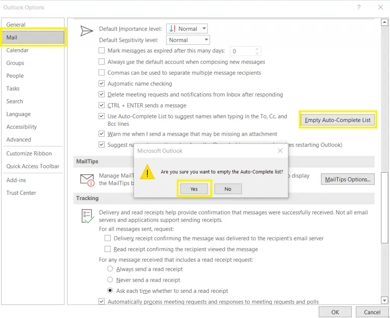Choose No in the confirmation dialog

pyautogui.click(x=228, y=189)
